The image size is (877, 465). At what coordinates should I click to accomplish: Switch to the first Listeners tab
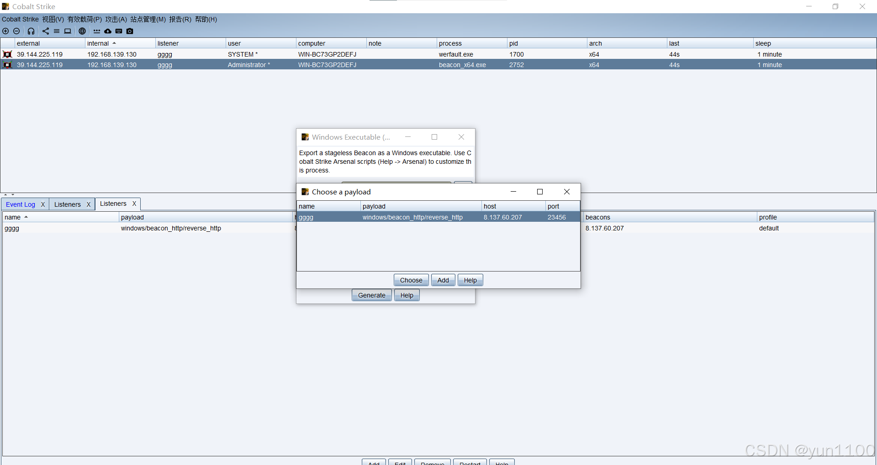pos(68,204)
